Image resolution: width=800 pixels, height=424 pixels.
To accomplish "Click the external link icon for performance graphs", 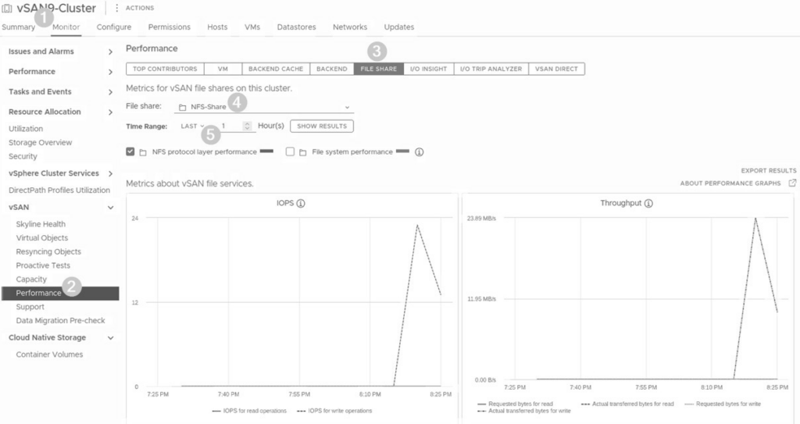I will pyautogui.click(x=792, y=183).
